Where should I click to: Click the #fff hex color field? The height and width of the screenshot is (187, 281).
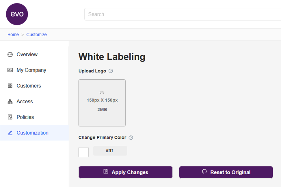click(x=110, y=151)
